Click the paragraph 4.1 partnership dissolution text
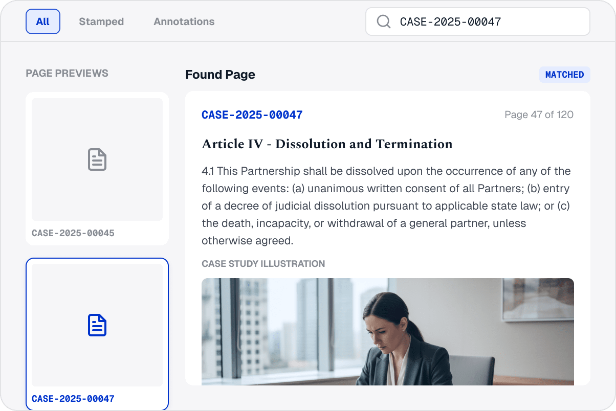The width and height of the screenshot is (616, 411). click(x=387, y=205)
